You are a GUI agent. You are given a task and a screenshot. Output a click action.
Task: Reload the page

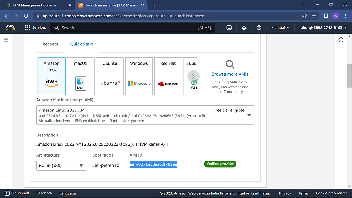(x=26, y=16)
